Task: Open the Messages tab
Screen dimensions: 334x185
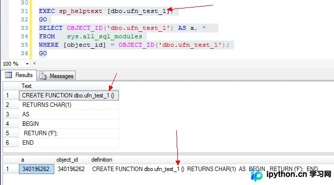Action: [x=56, y=76]
